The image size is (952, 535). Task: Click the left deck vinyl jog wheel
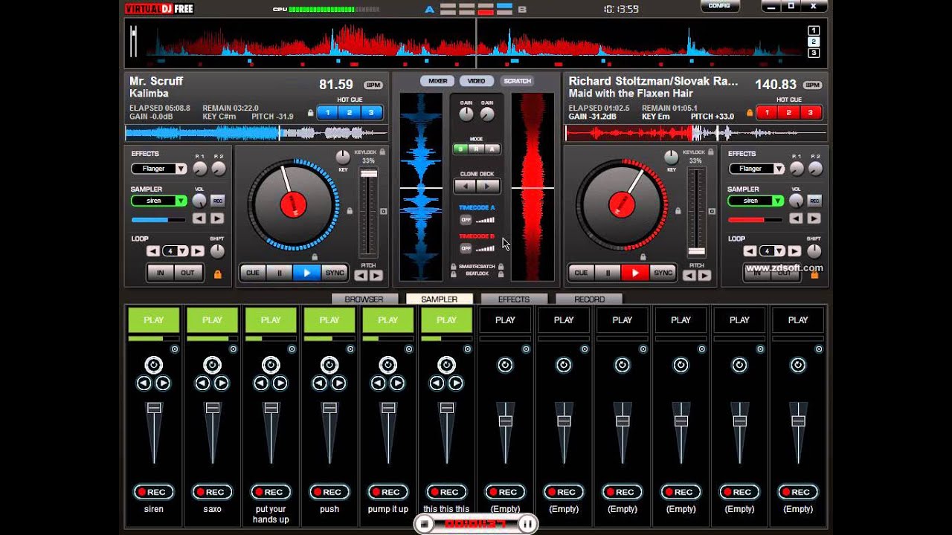[x=293, y=204]
